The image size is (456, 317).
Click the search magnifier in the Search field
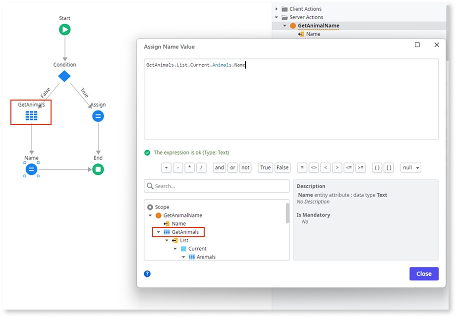pyautogui.click(x=150, y=186)
